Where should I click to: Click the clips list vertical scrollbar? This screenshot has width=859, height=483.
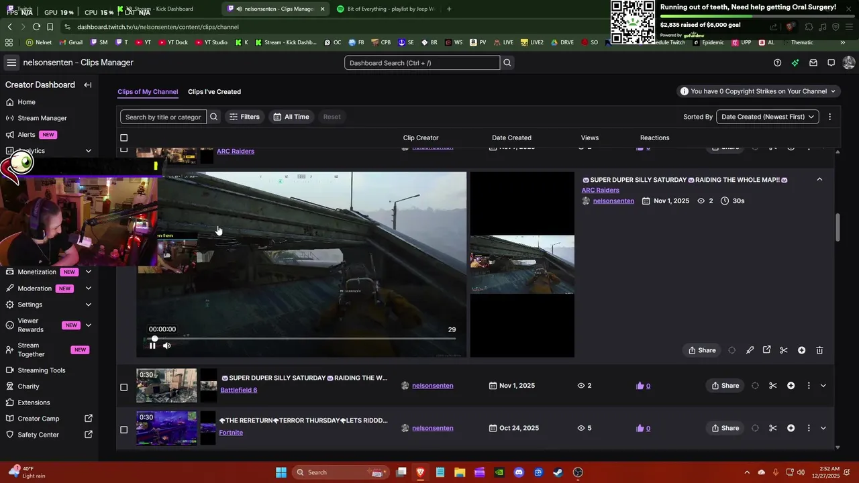(x=838, y=228)
